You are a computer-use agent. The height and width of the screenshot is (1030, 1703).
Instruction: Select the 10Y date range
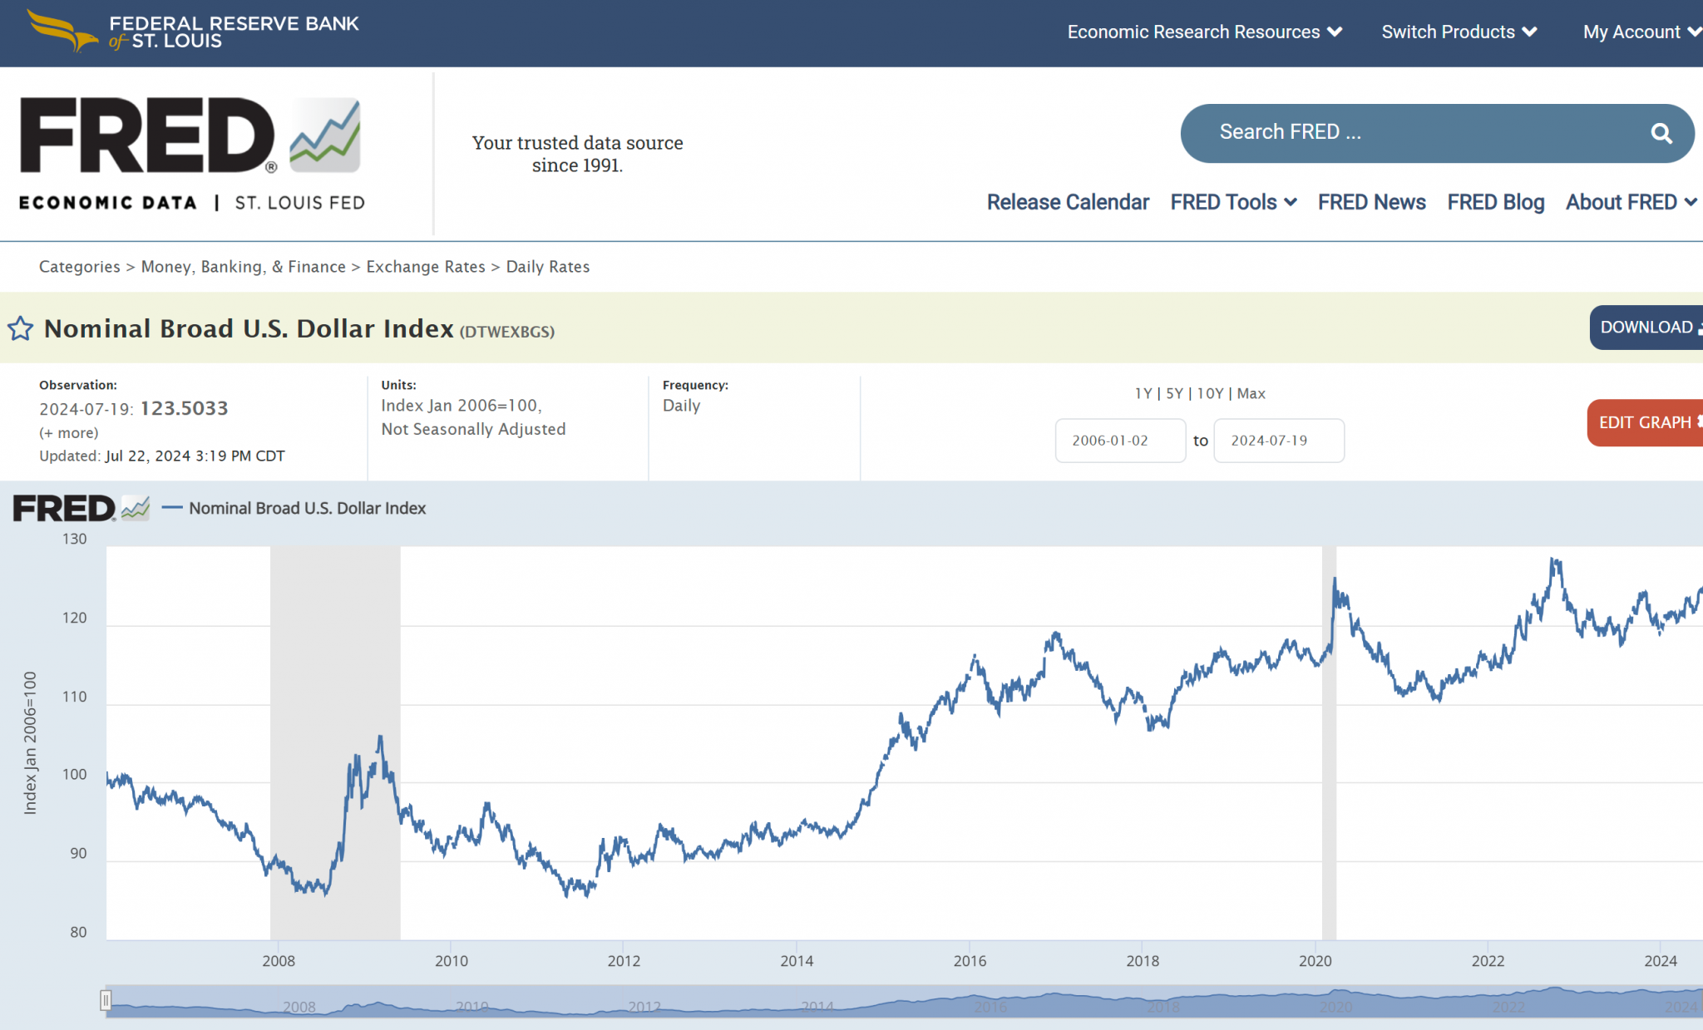(1210, 393)
